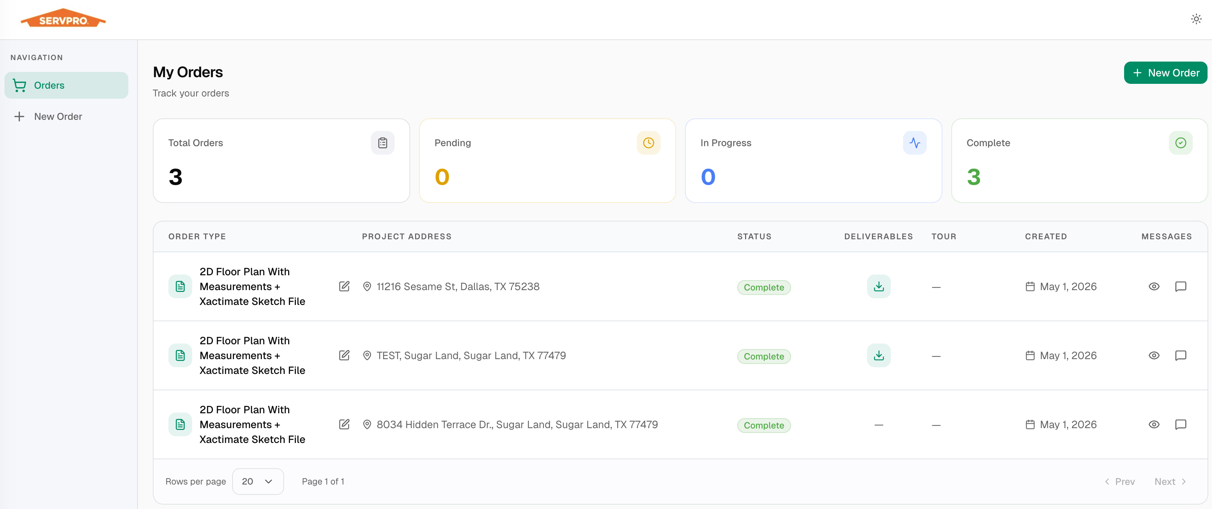The width and height of the screenshot is (1212, 509).
Task: Click document icon for TEST, Sugar Land order
Action: point(180,355)
